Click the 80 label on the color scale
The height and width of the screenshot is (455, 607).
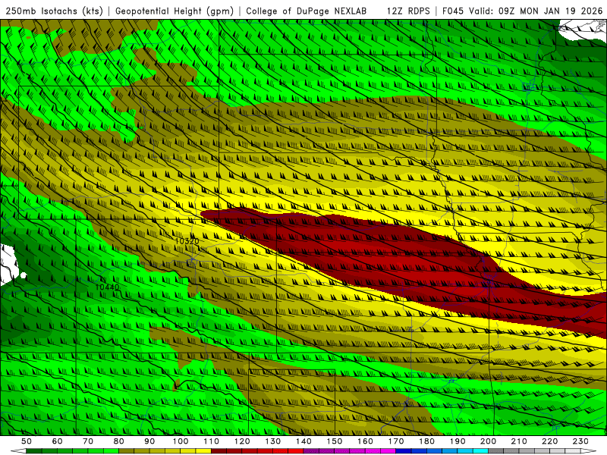point(118,441)
